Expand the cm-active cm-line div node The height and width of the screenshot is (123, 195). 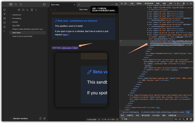coord(148,33)
